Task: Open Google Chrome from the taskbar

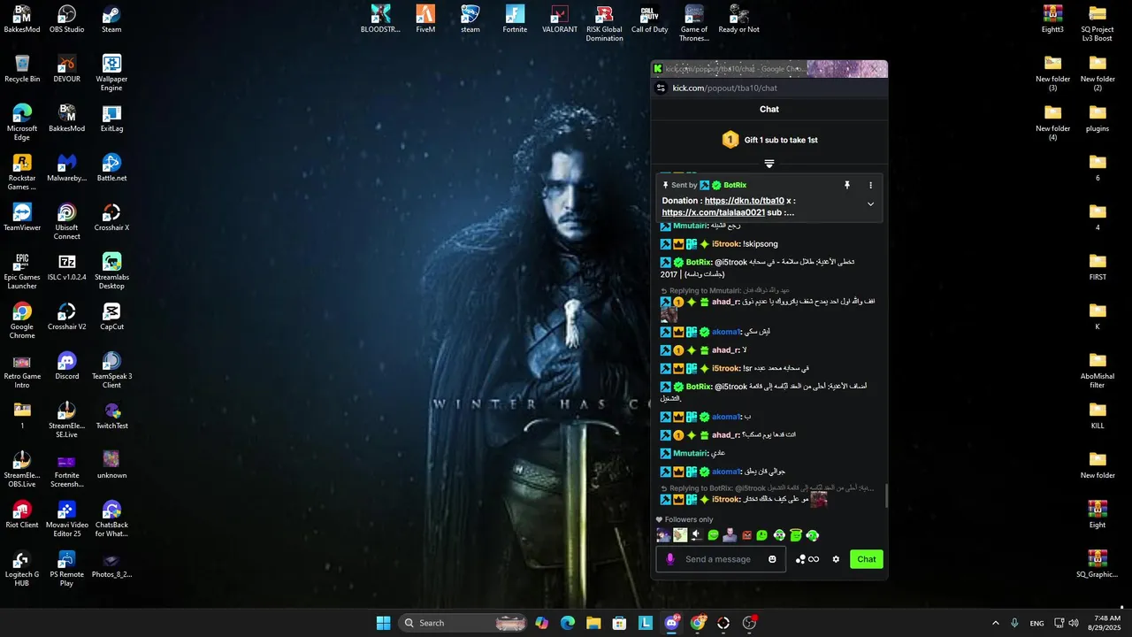Action: (698, 623)
